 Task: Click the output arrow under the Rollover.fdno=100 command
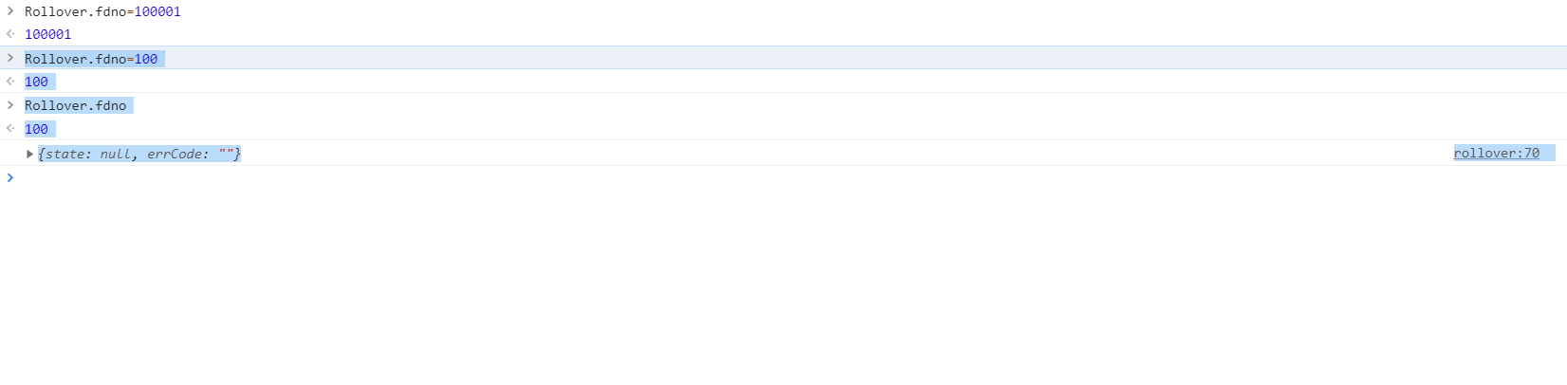click(10, 82)
